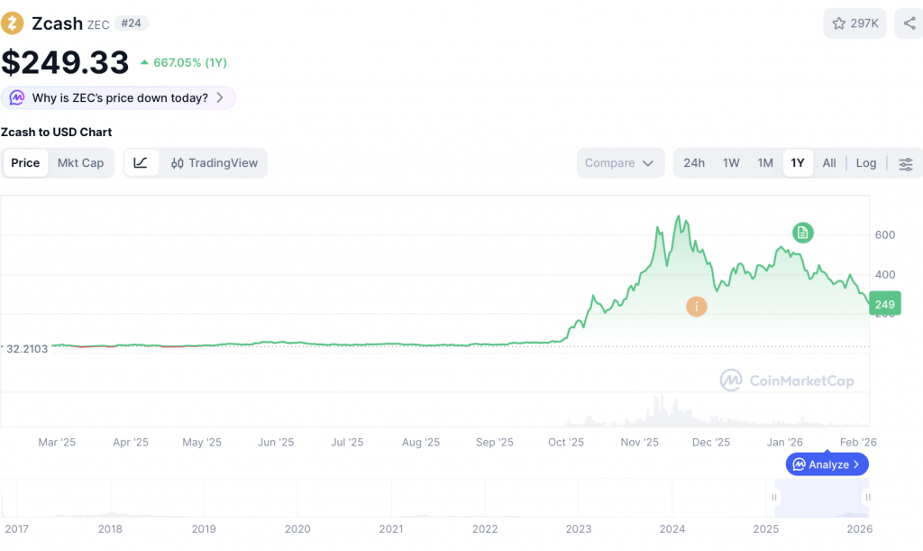
Task: Click 2020 on the bottom timeline navigator
Action: tap(297, 529)
